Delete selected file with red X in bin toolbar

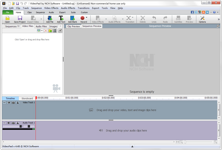(46, 31)
